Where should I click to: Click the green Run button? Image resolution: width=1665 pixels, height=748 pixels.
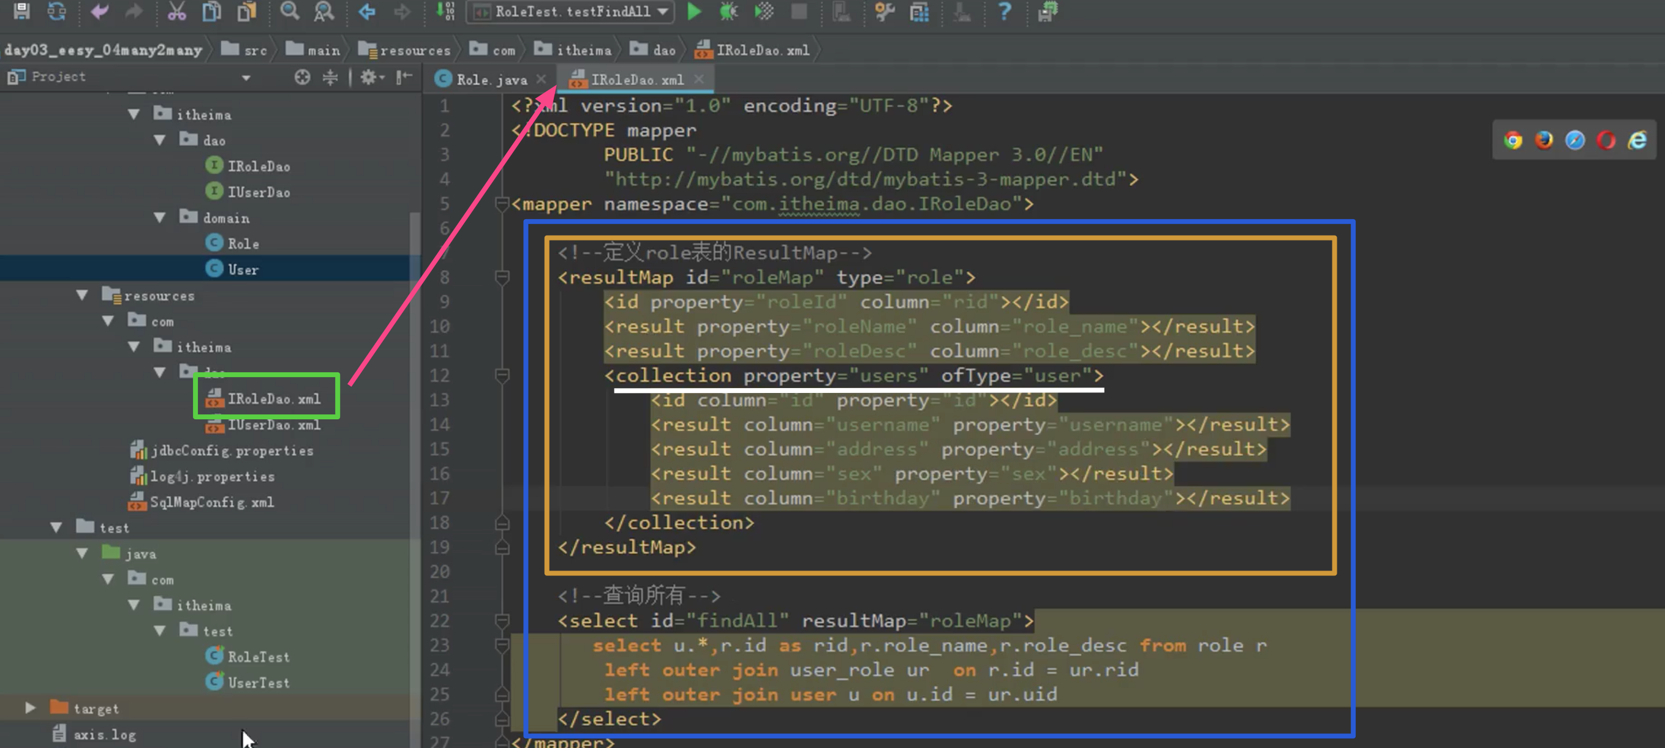tap(693, 11)
